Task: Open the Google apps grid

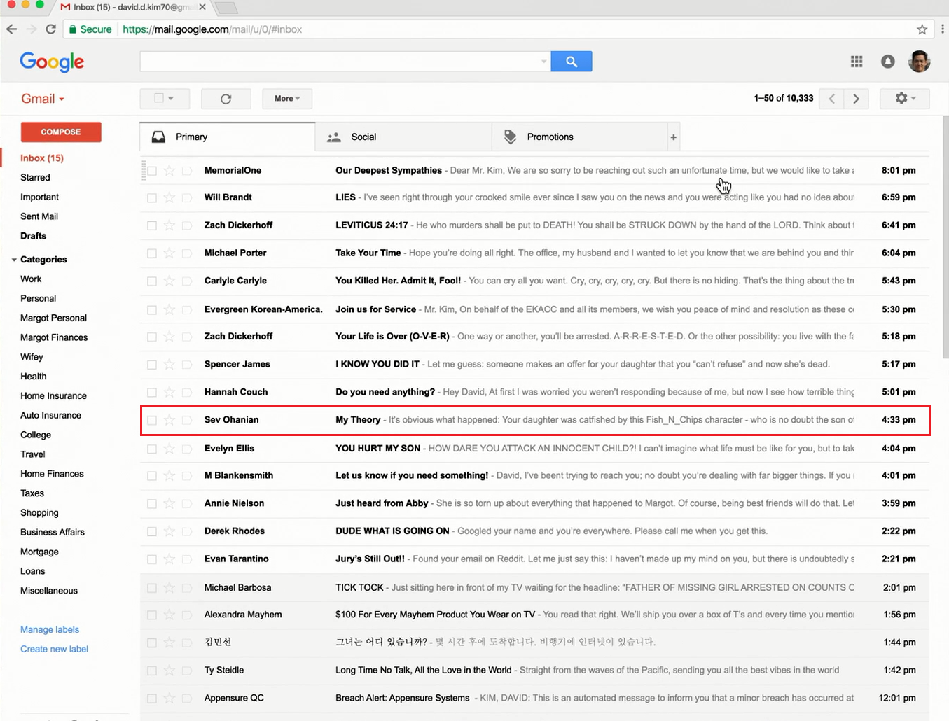Action: click(x=856, y=62)
